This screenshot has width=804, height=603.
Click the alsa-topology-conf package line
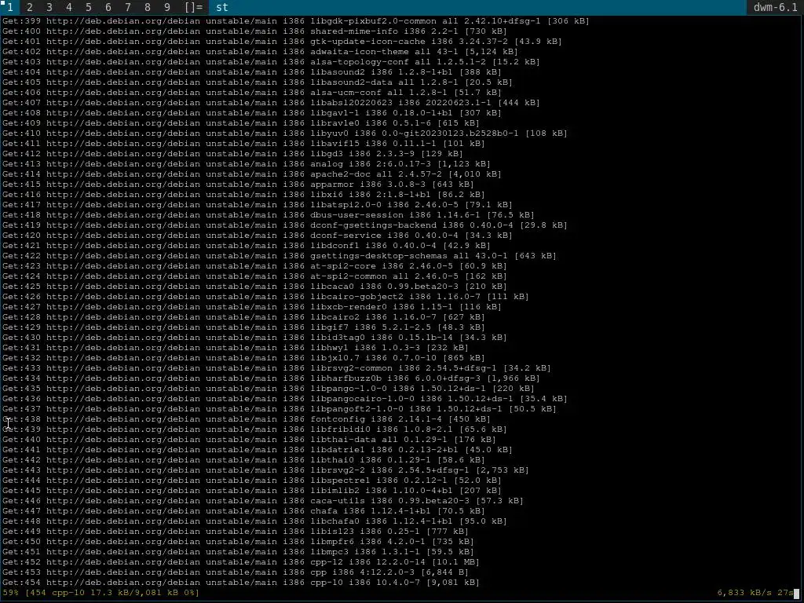click(271, 62)
